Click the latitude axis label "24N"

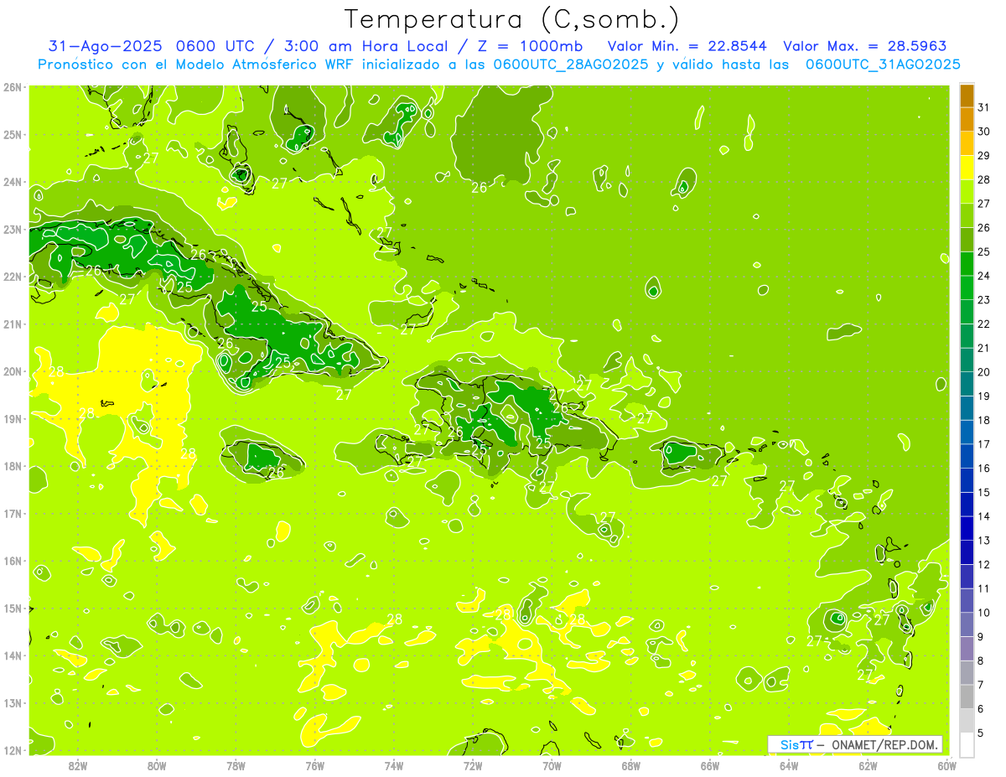pos(13,182)
